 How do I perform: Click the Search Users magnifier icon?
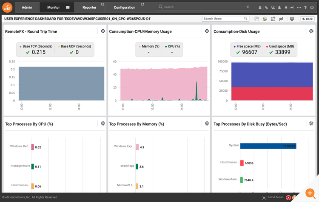246,19
